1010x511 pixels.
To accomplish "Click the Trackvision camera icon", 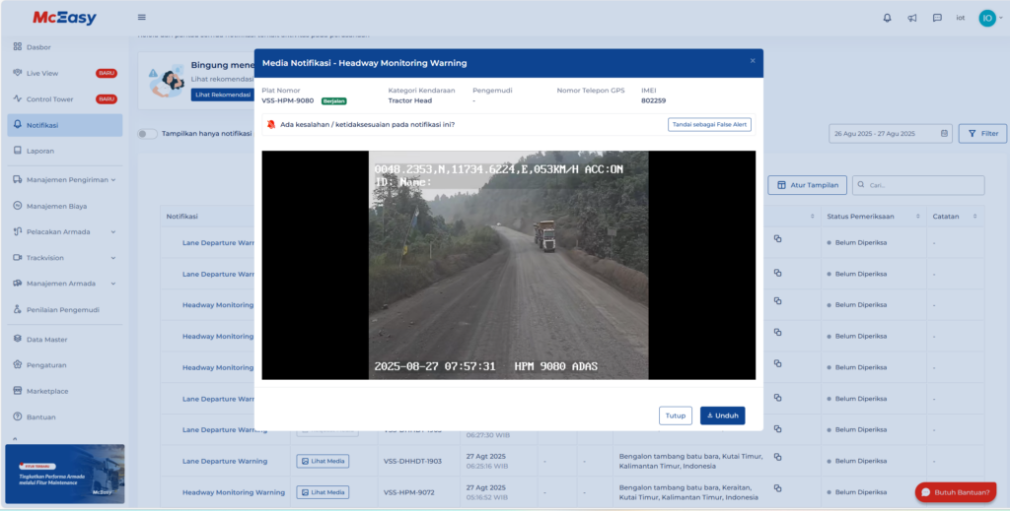I will (18, 258).
